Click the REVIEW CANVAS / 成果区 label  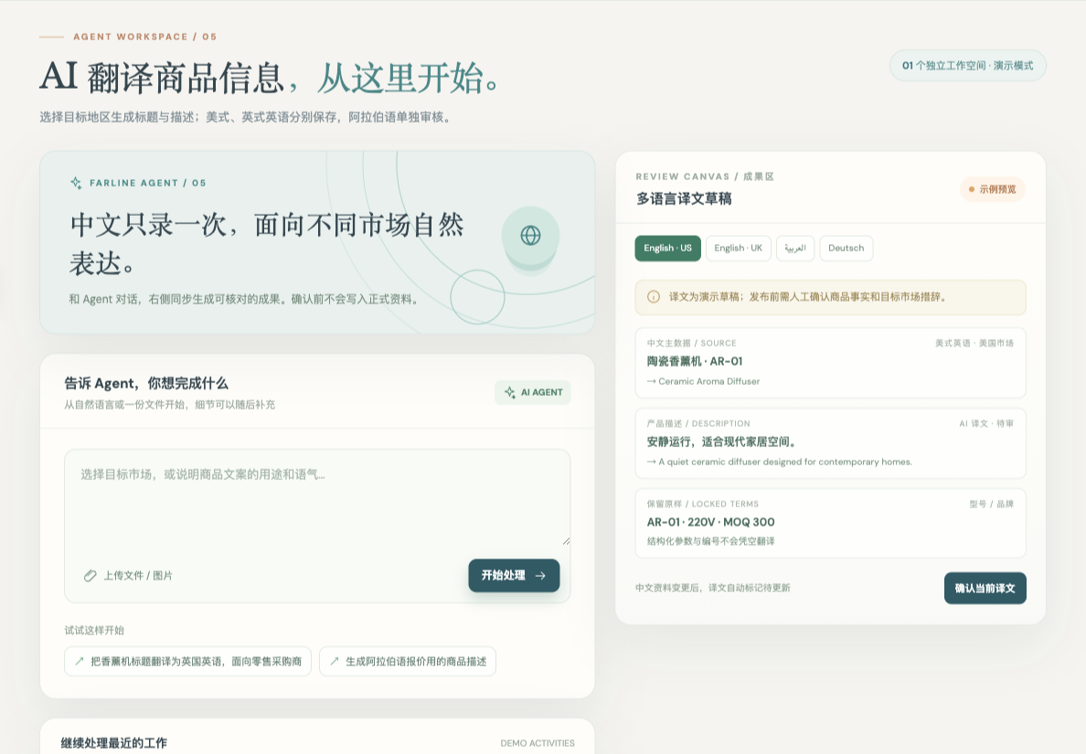705,176
